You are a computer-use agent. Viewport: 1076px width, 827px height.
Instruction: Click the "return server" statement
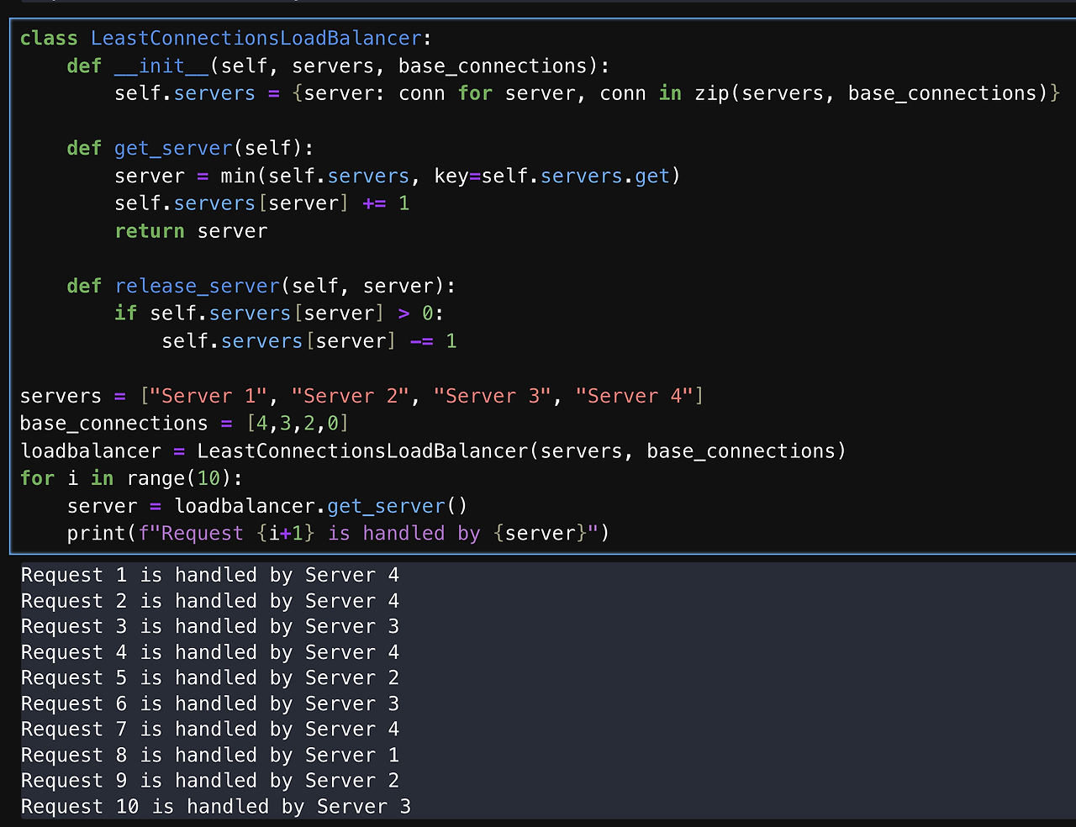point(191,231)
